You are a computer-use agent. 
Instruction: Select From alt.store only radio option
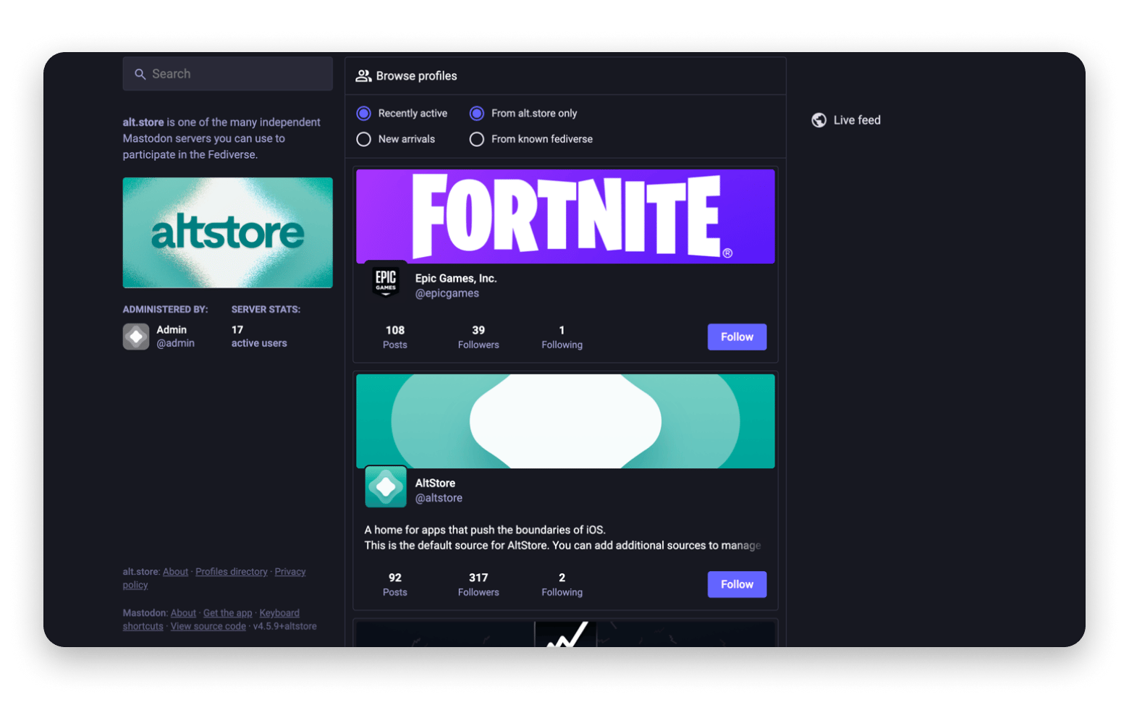[477, 114]
